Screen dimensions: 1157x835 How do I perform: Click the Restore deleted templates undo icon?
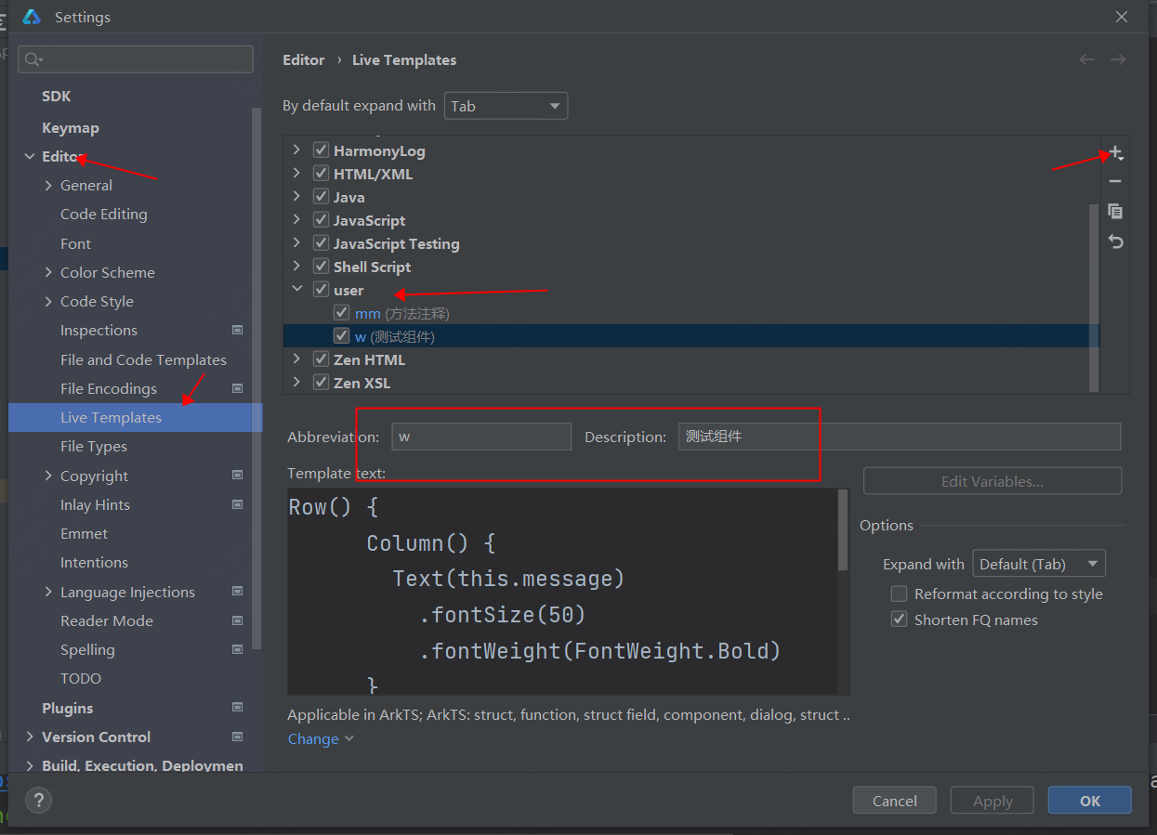pyautogui.click(x=1115, y=241)
